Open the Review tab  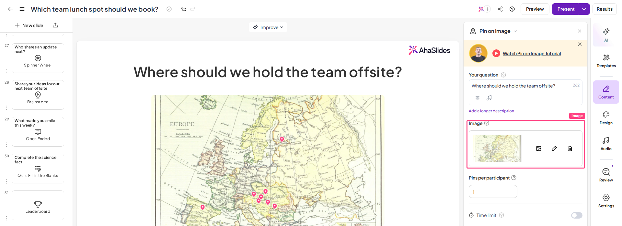[606, 175]
